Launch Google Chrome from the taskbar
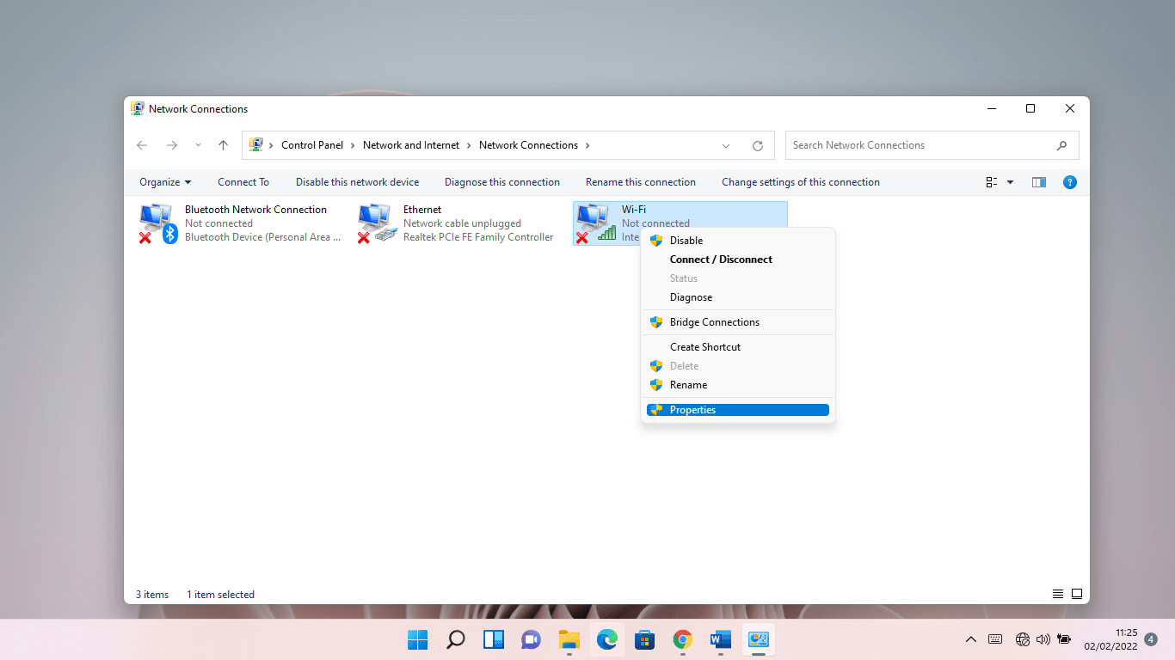Screen dimensions: 1175x660 [x=683, y=639]
